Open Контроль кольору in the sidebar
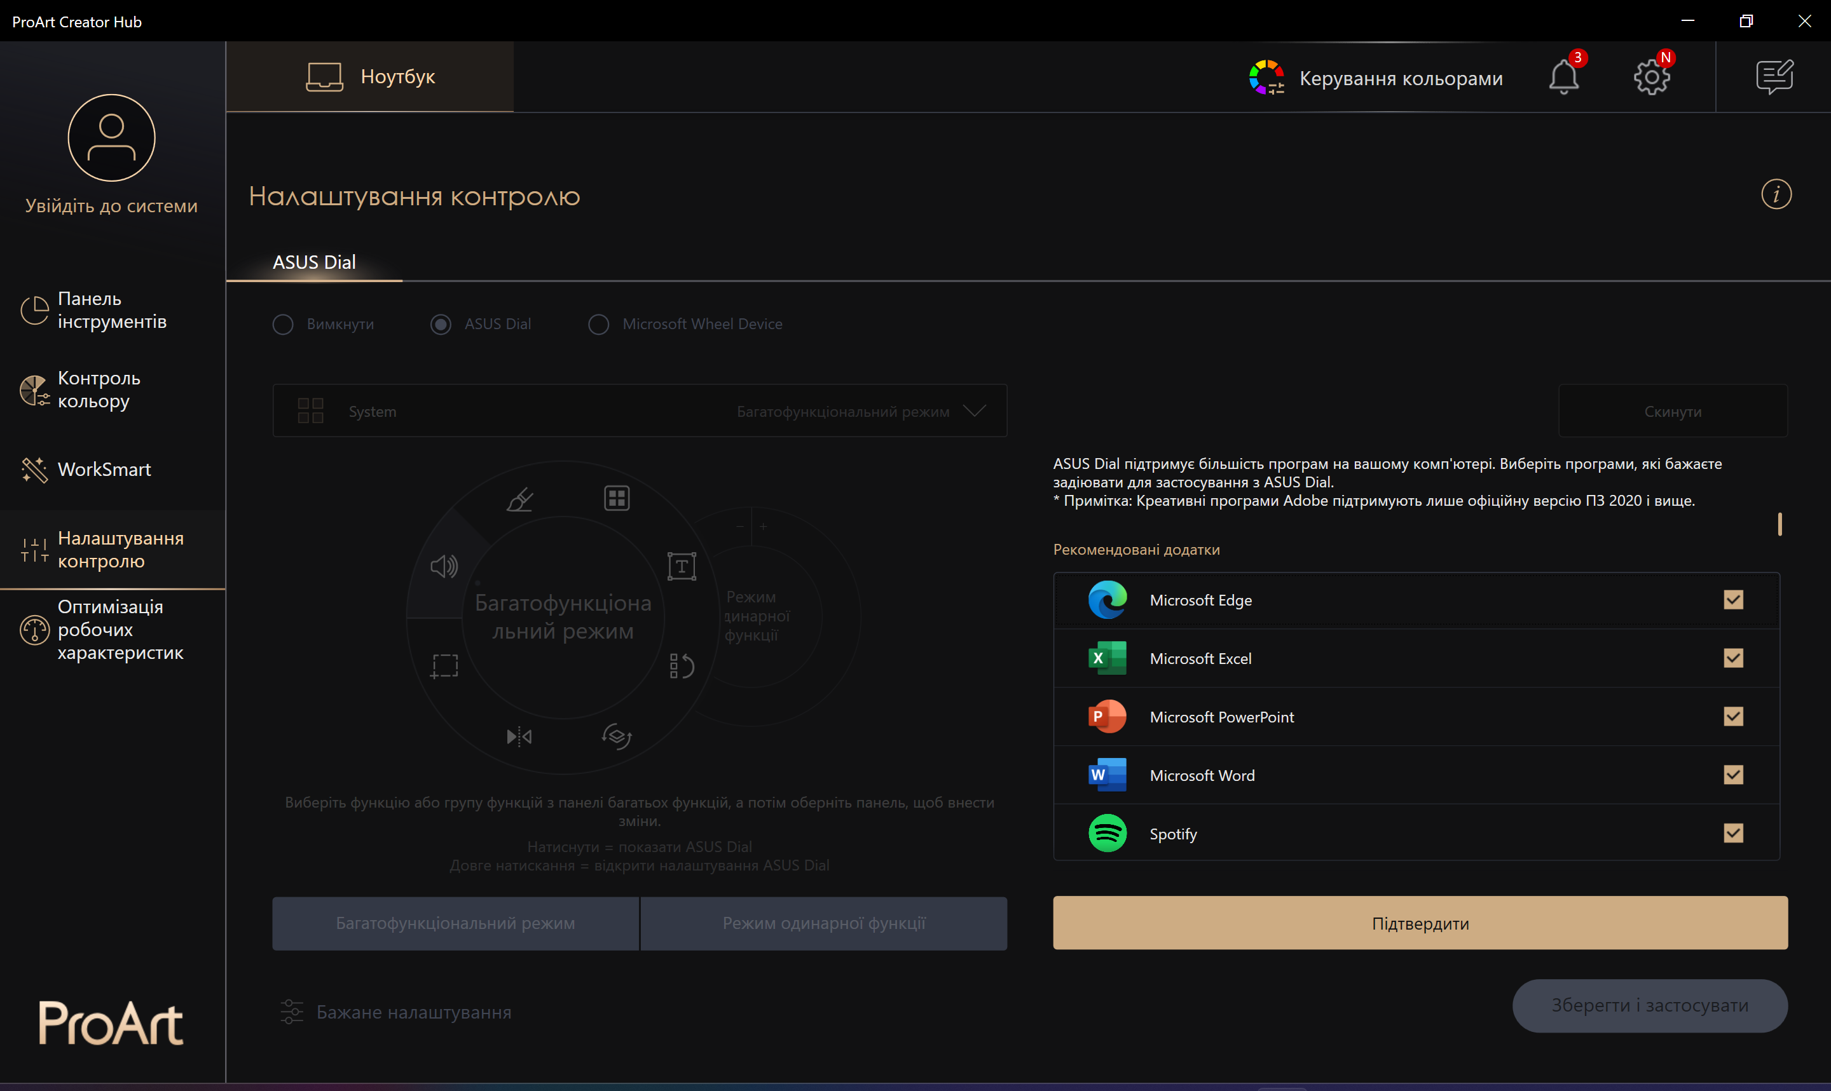The height and width of the screenshot is (1091, 1831). click(99, 390)
